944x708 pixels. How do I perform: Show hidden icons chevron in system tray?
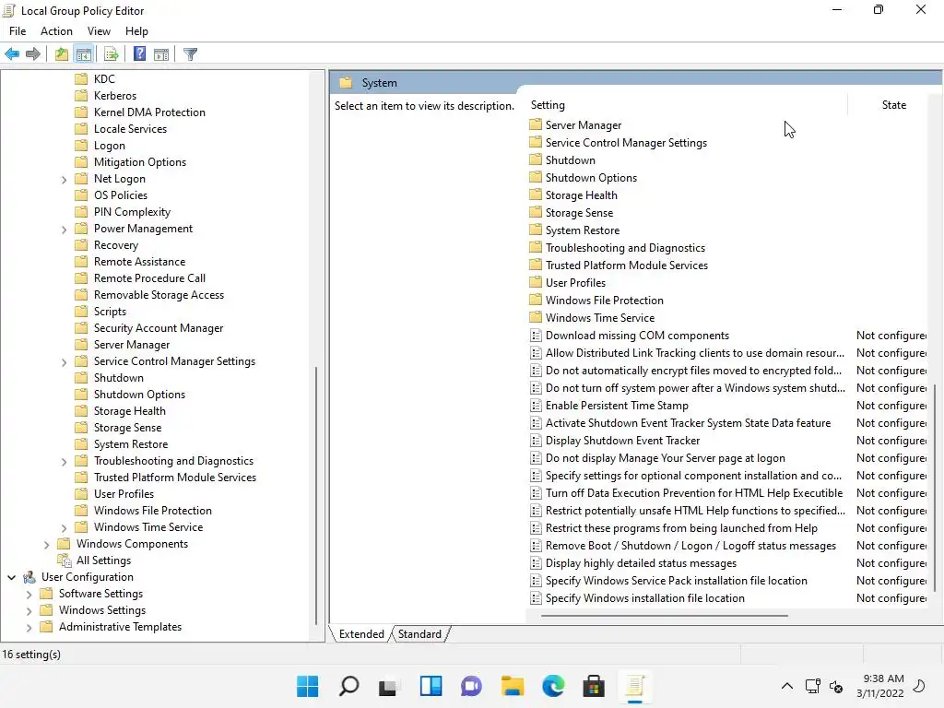[x=787, y=686]
